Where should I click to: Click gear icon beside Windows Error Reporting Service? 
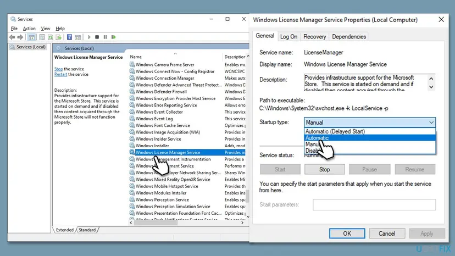[x=132, y=105]
